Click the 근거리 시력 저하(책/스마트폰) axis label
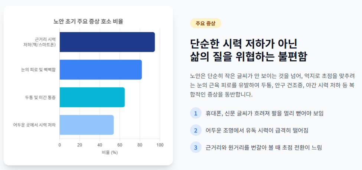The image size is (362, 170). [39, 42]
